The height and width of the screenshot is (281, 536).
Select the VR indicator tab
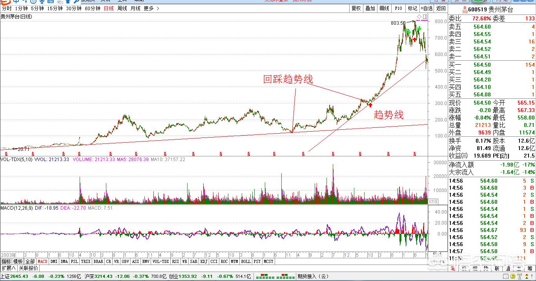[117, 261]
